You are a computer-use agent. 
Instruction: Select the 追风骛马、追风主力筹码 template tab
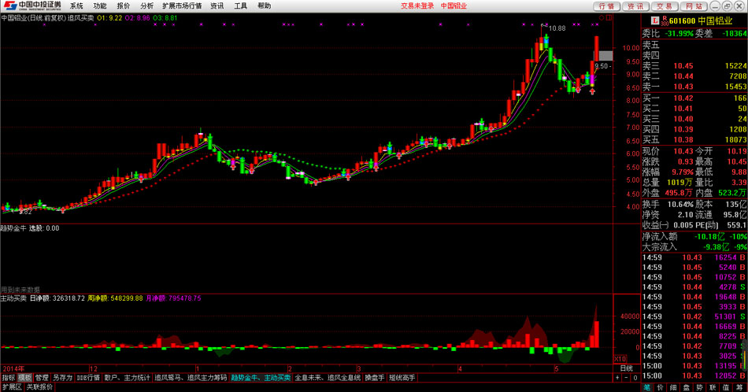(x=191, y=378)
